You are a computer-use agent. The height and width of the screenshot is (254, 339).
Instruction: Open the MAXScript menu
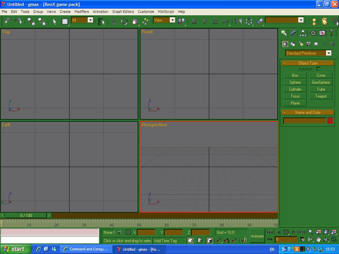coord(166,12)
